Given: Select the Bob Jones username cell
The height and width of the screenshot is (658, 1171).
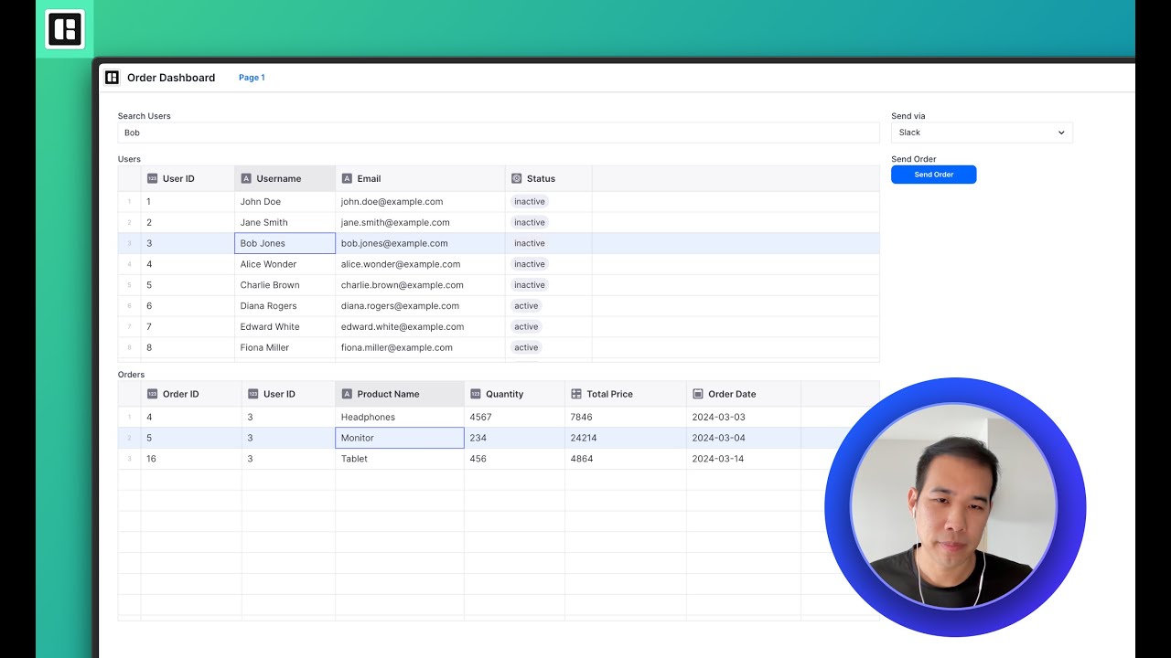Looking at the screenshot, I should [285, 243].
